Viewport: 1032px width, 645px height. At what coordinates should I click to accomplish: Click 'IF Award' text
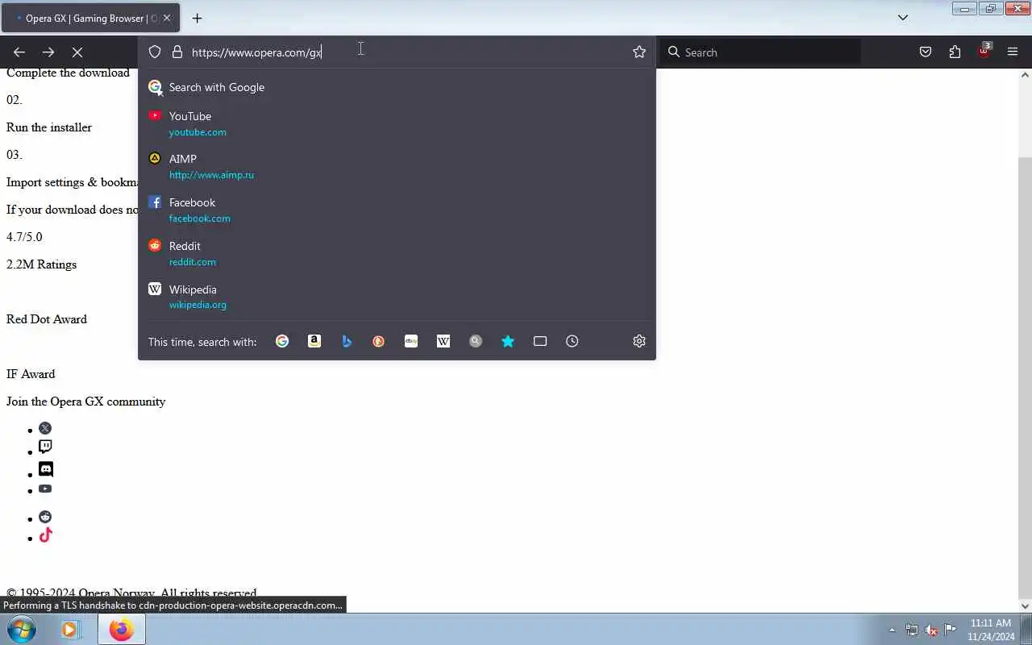[x=31, y=374]
